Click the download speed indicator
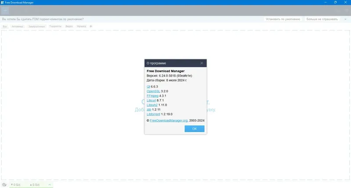This screenshot has height=188, width=351. point(16,185)
